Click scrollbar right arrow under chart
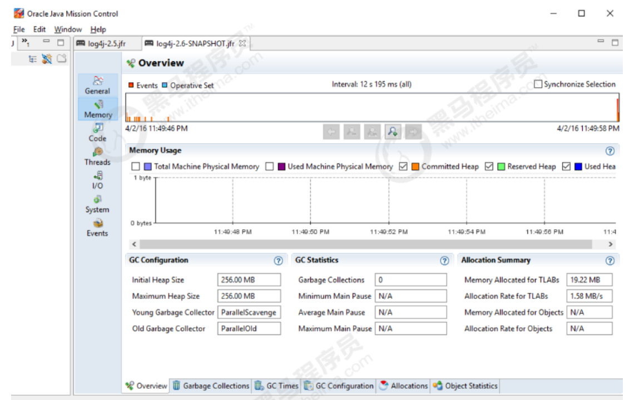Viewport: 634px width, 400px height. click(x=611, y=244)
